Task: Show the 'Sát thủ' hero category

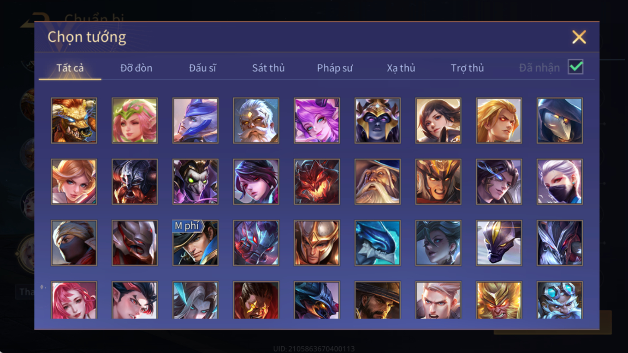Action: pos(268,68)
